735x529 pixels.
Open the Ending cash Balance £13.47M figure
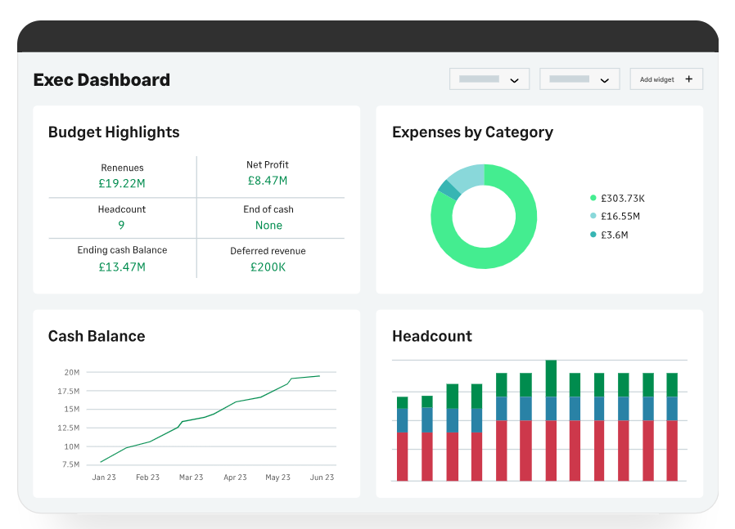(x=122, y=267)
